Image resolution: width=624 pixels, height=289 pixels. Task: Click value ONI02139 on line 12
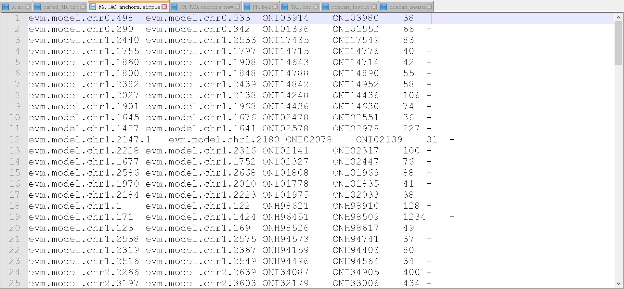click(x=379, y=139)
